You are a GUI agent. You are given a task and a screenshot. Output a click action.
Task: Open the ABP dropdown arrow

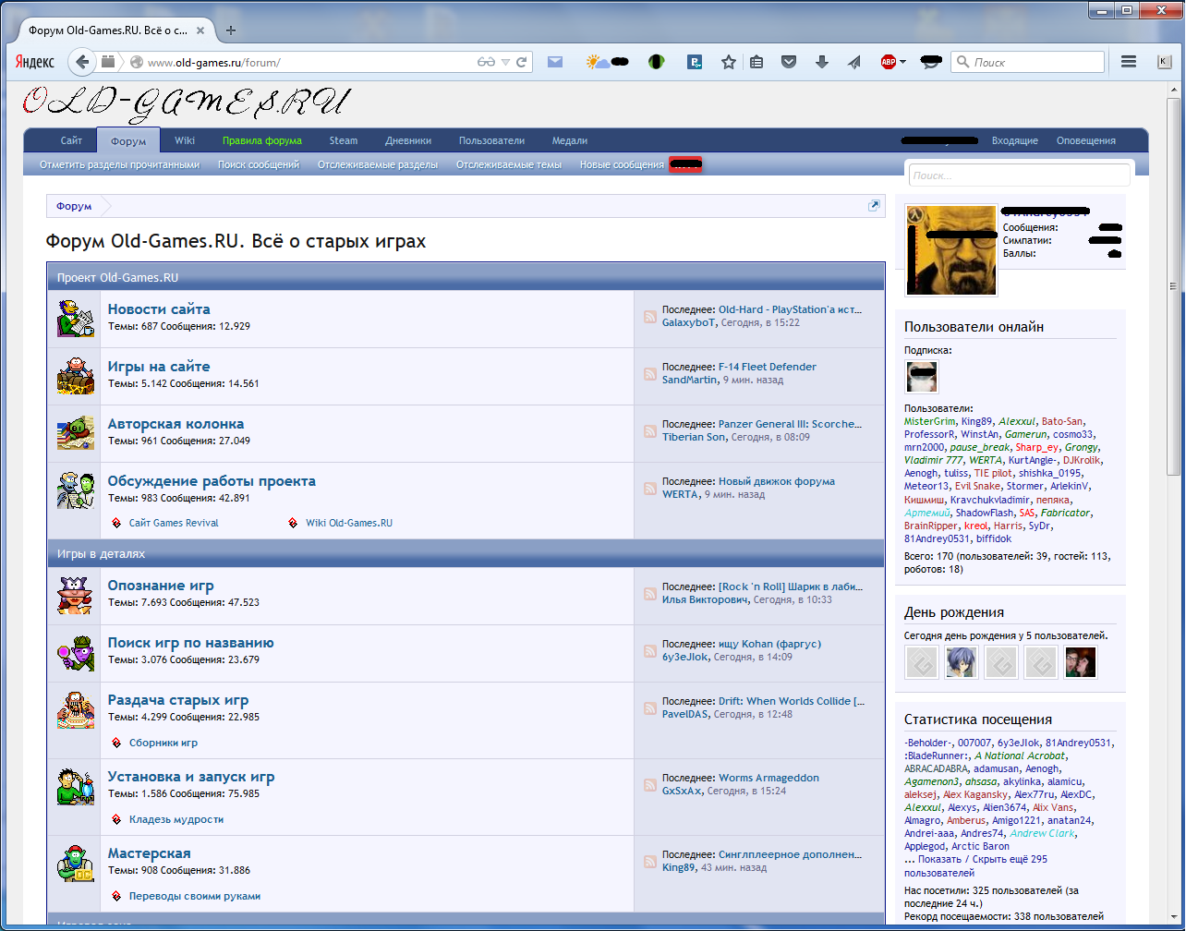tap(902, 62)
